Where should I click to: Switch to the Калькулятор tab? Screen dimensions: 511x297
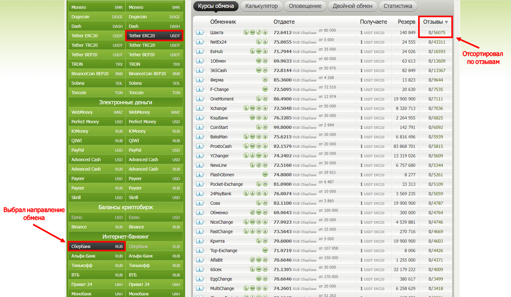point(261,6)
